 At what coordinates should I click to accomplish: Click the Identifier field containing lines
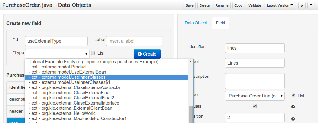click(x=255, y=48)
